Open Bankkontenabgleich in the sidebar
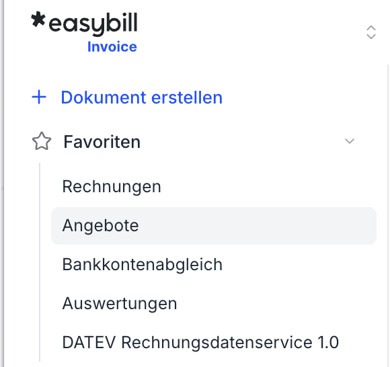This screenshot has height=367, width=390. coord(143,264)
